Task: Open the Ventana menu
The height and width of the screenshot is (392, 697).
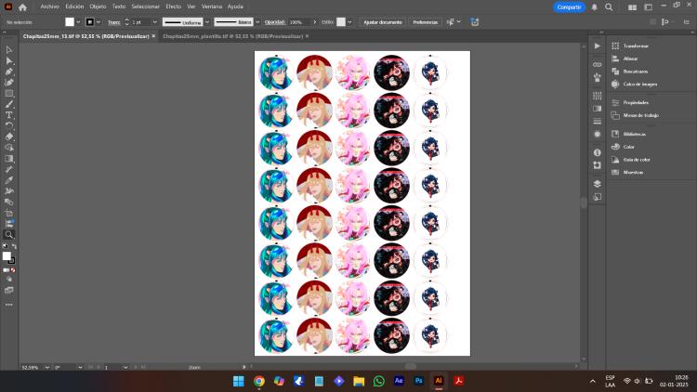Action: 212,7
